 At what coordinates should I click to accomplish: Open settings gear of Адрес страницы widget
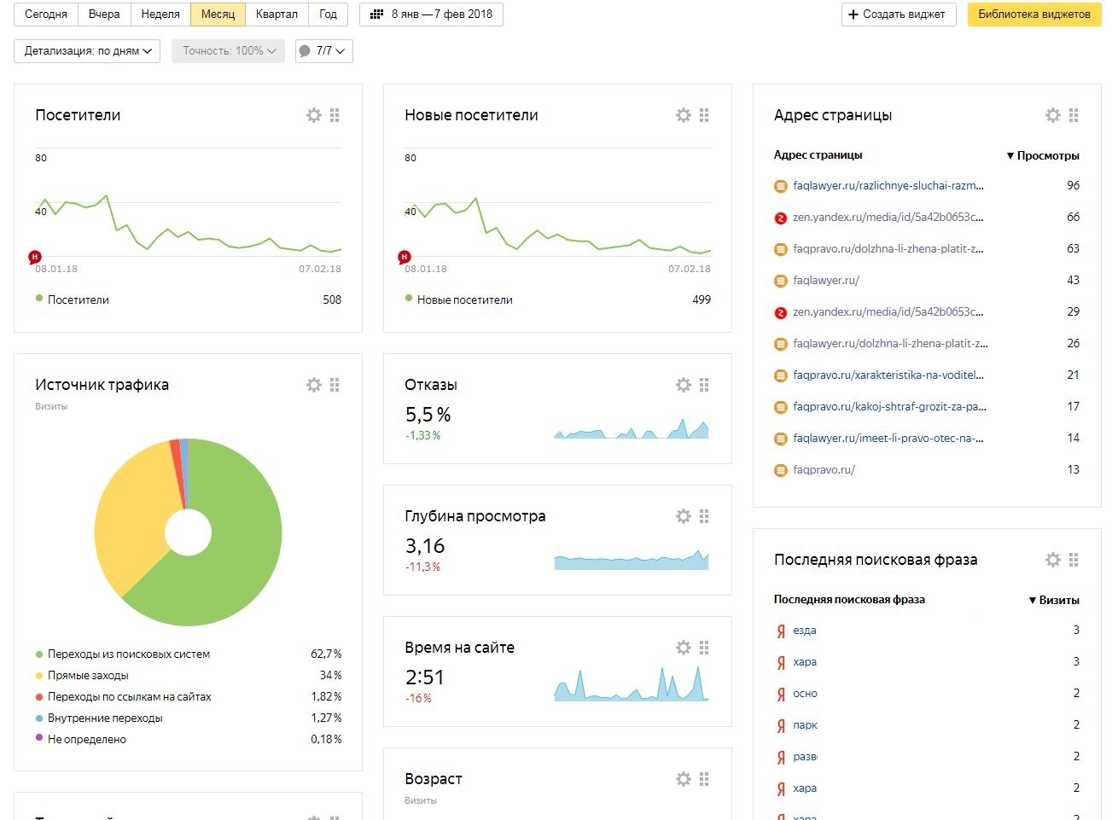tap(1053, 115)
